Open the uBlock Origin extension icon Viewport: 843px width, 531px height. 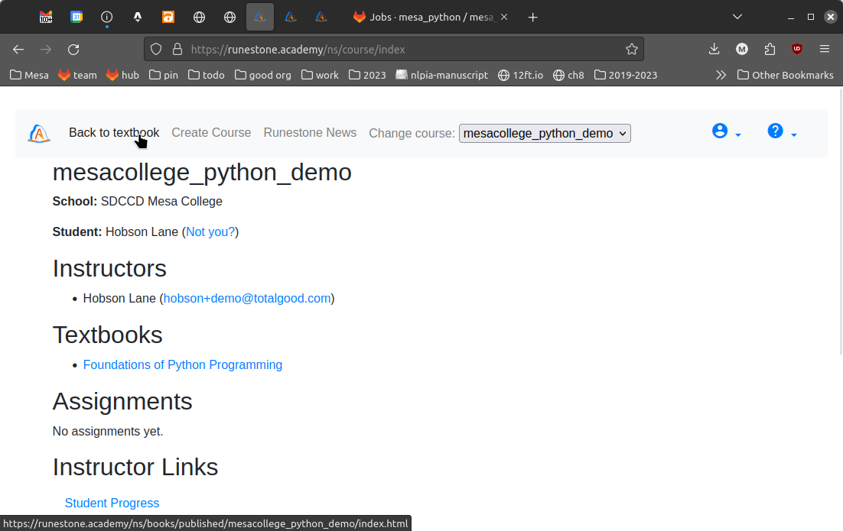pyautogui.click(x=797, y=50)
